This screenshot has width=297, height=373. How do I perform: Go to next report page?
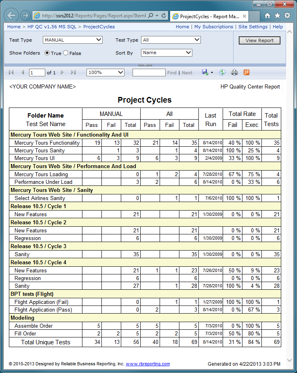point(62,72)
